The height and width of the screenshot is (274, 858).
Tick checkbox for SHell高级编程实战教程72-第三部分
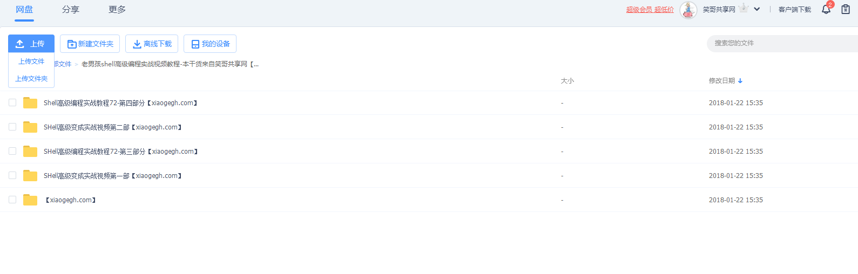(12, 151)
